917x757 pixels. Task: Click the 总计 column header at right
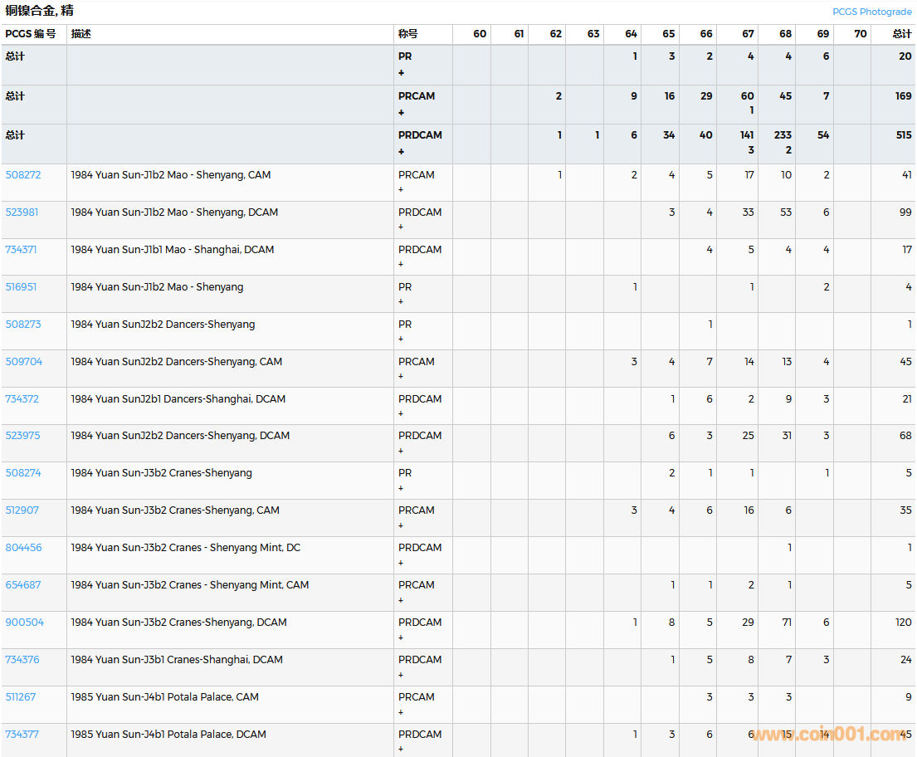(x=901, y=34)
